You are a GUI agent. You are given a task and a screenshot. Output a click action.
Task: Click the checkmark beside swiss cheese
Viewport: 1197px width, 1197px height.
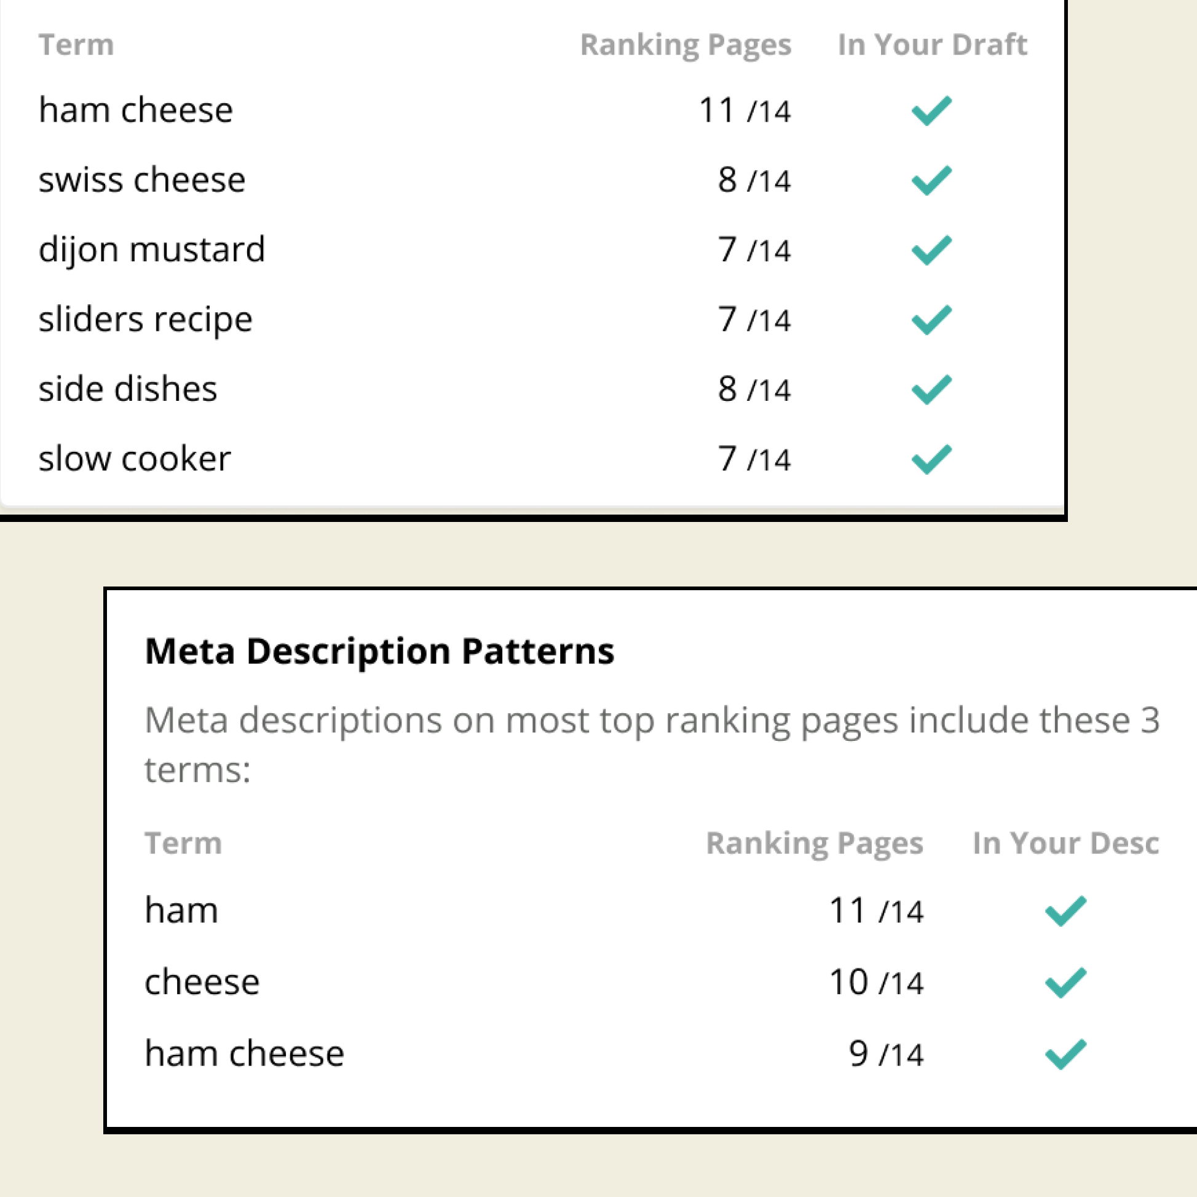(x=931, y=180)
